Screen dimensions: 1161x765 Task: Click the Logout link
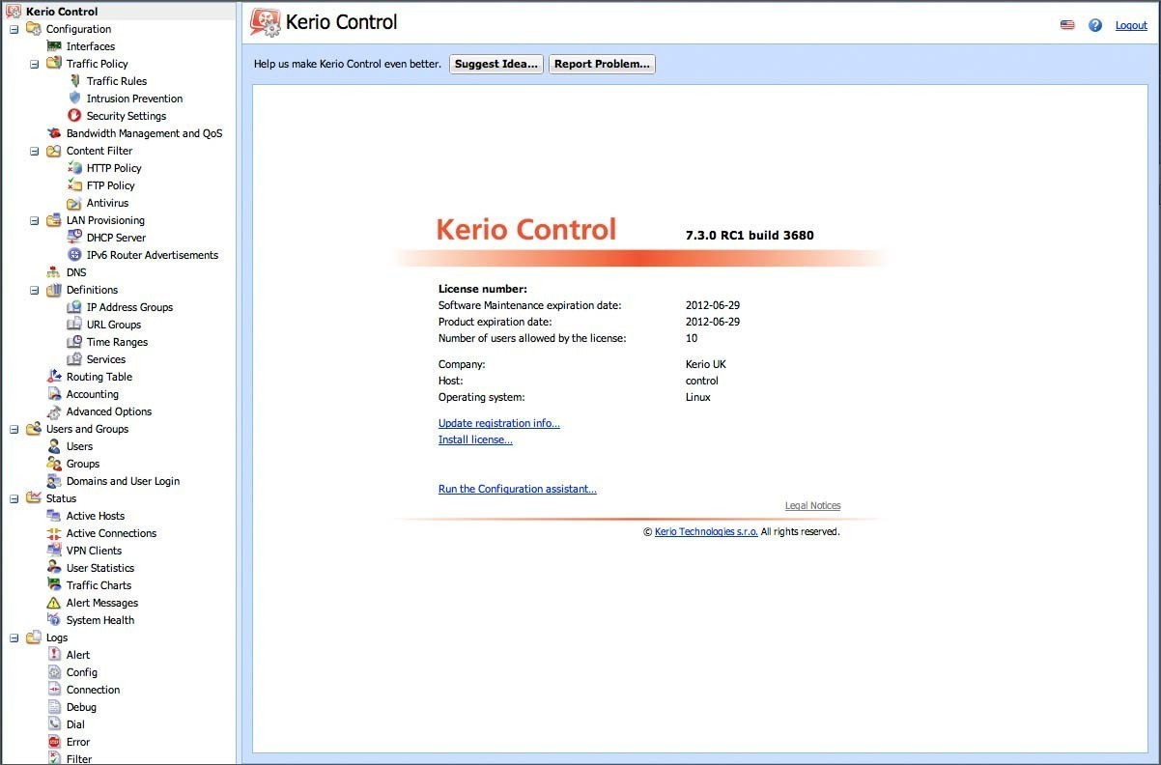coord(1131,25)
